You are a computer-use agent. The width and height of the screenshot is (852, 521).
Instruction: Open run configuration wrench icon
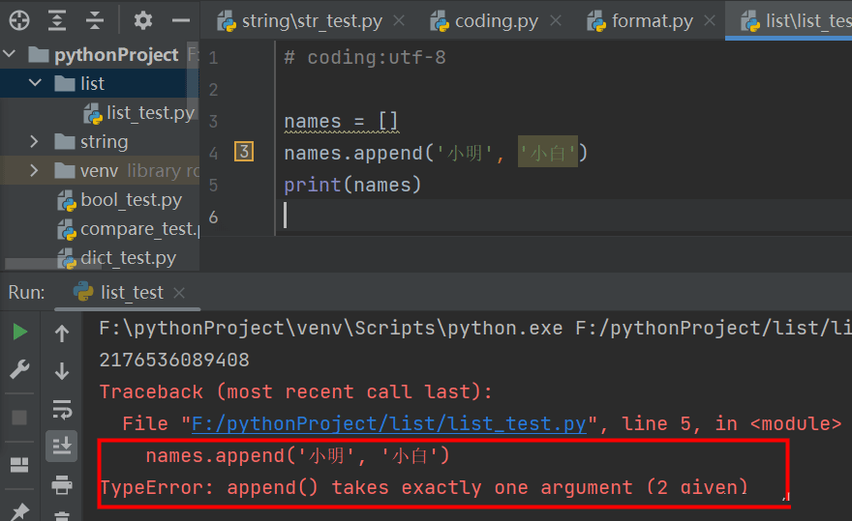click(19, 369)
